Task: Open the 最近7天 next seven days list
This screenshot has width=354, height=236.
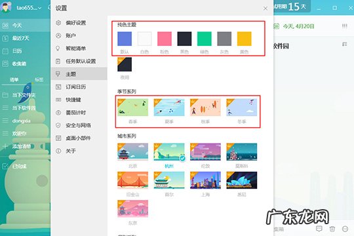Action: 26,38
